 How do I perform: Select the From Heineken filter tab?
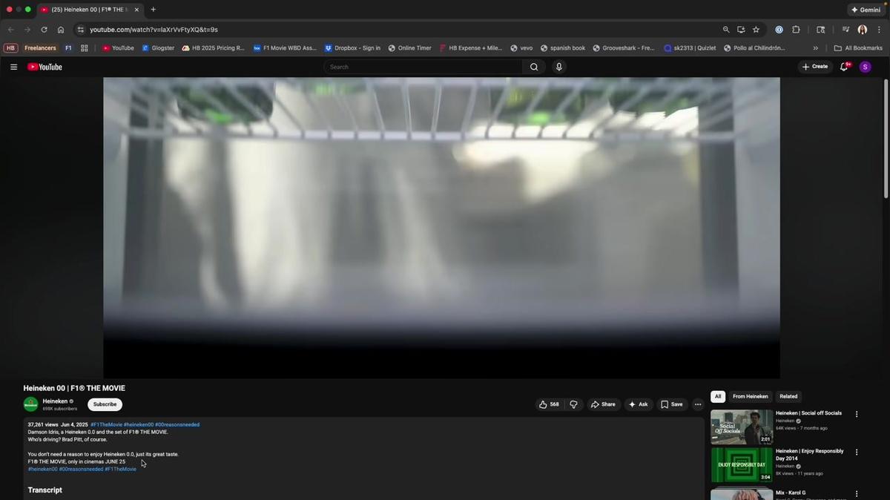(x=750, y=396)
